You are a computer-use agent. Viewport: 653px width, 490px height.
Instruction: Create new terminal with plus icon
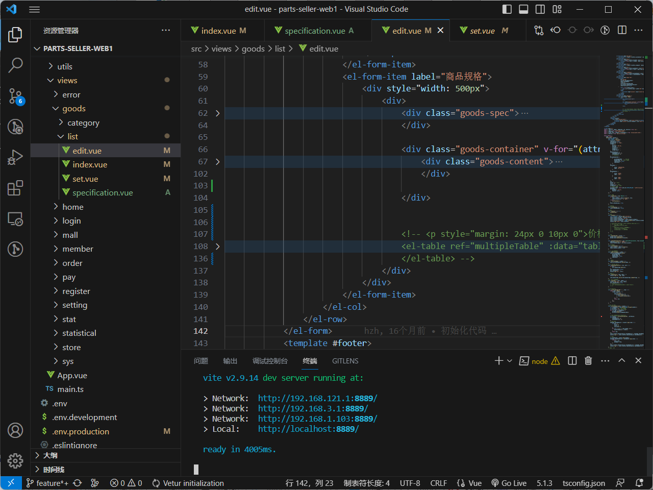pos(499,361)
